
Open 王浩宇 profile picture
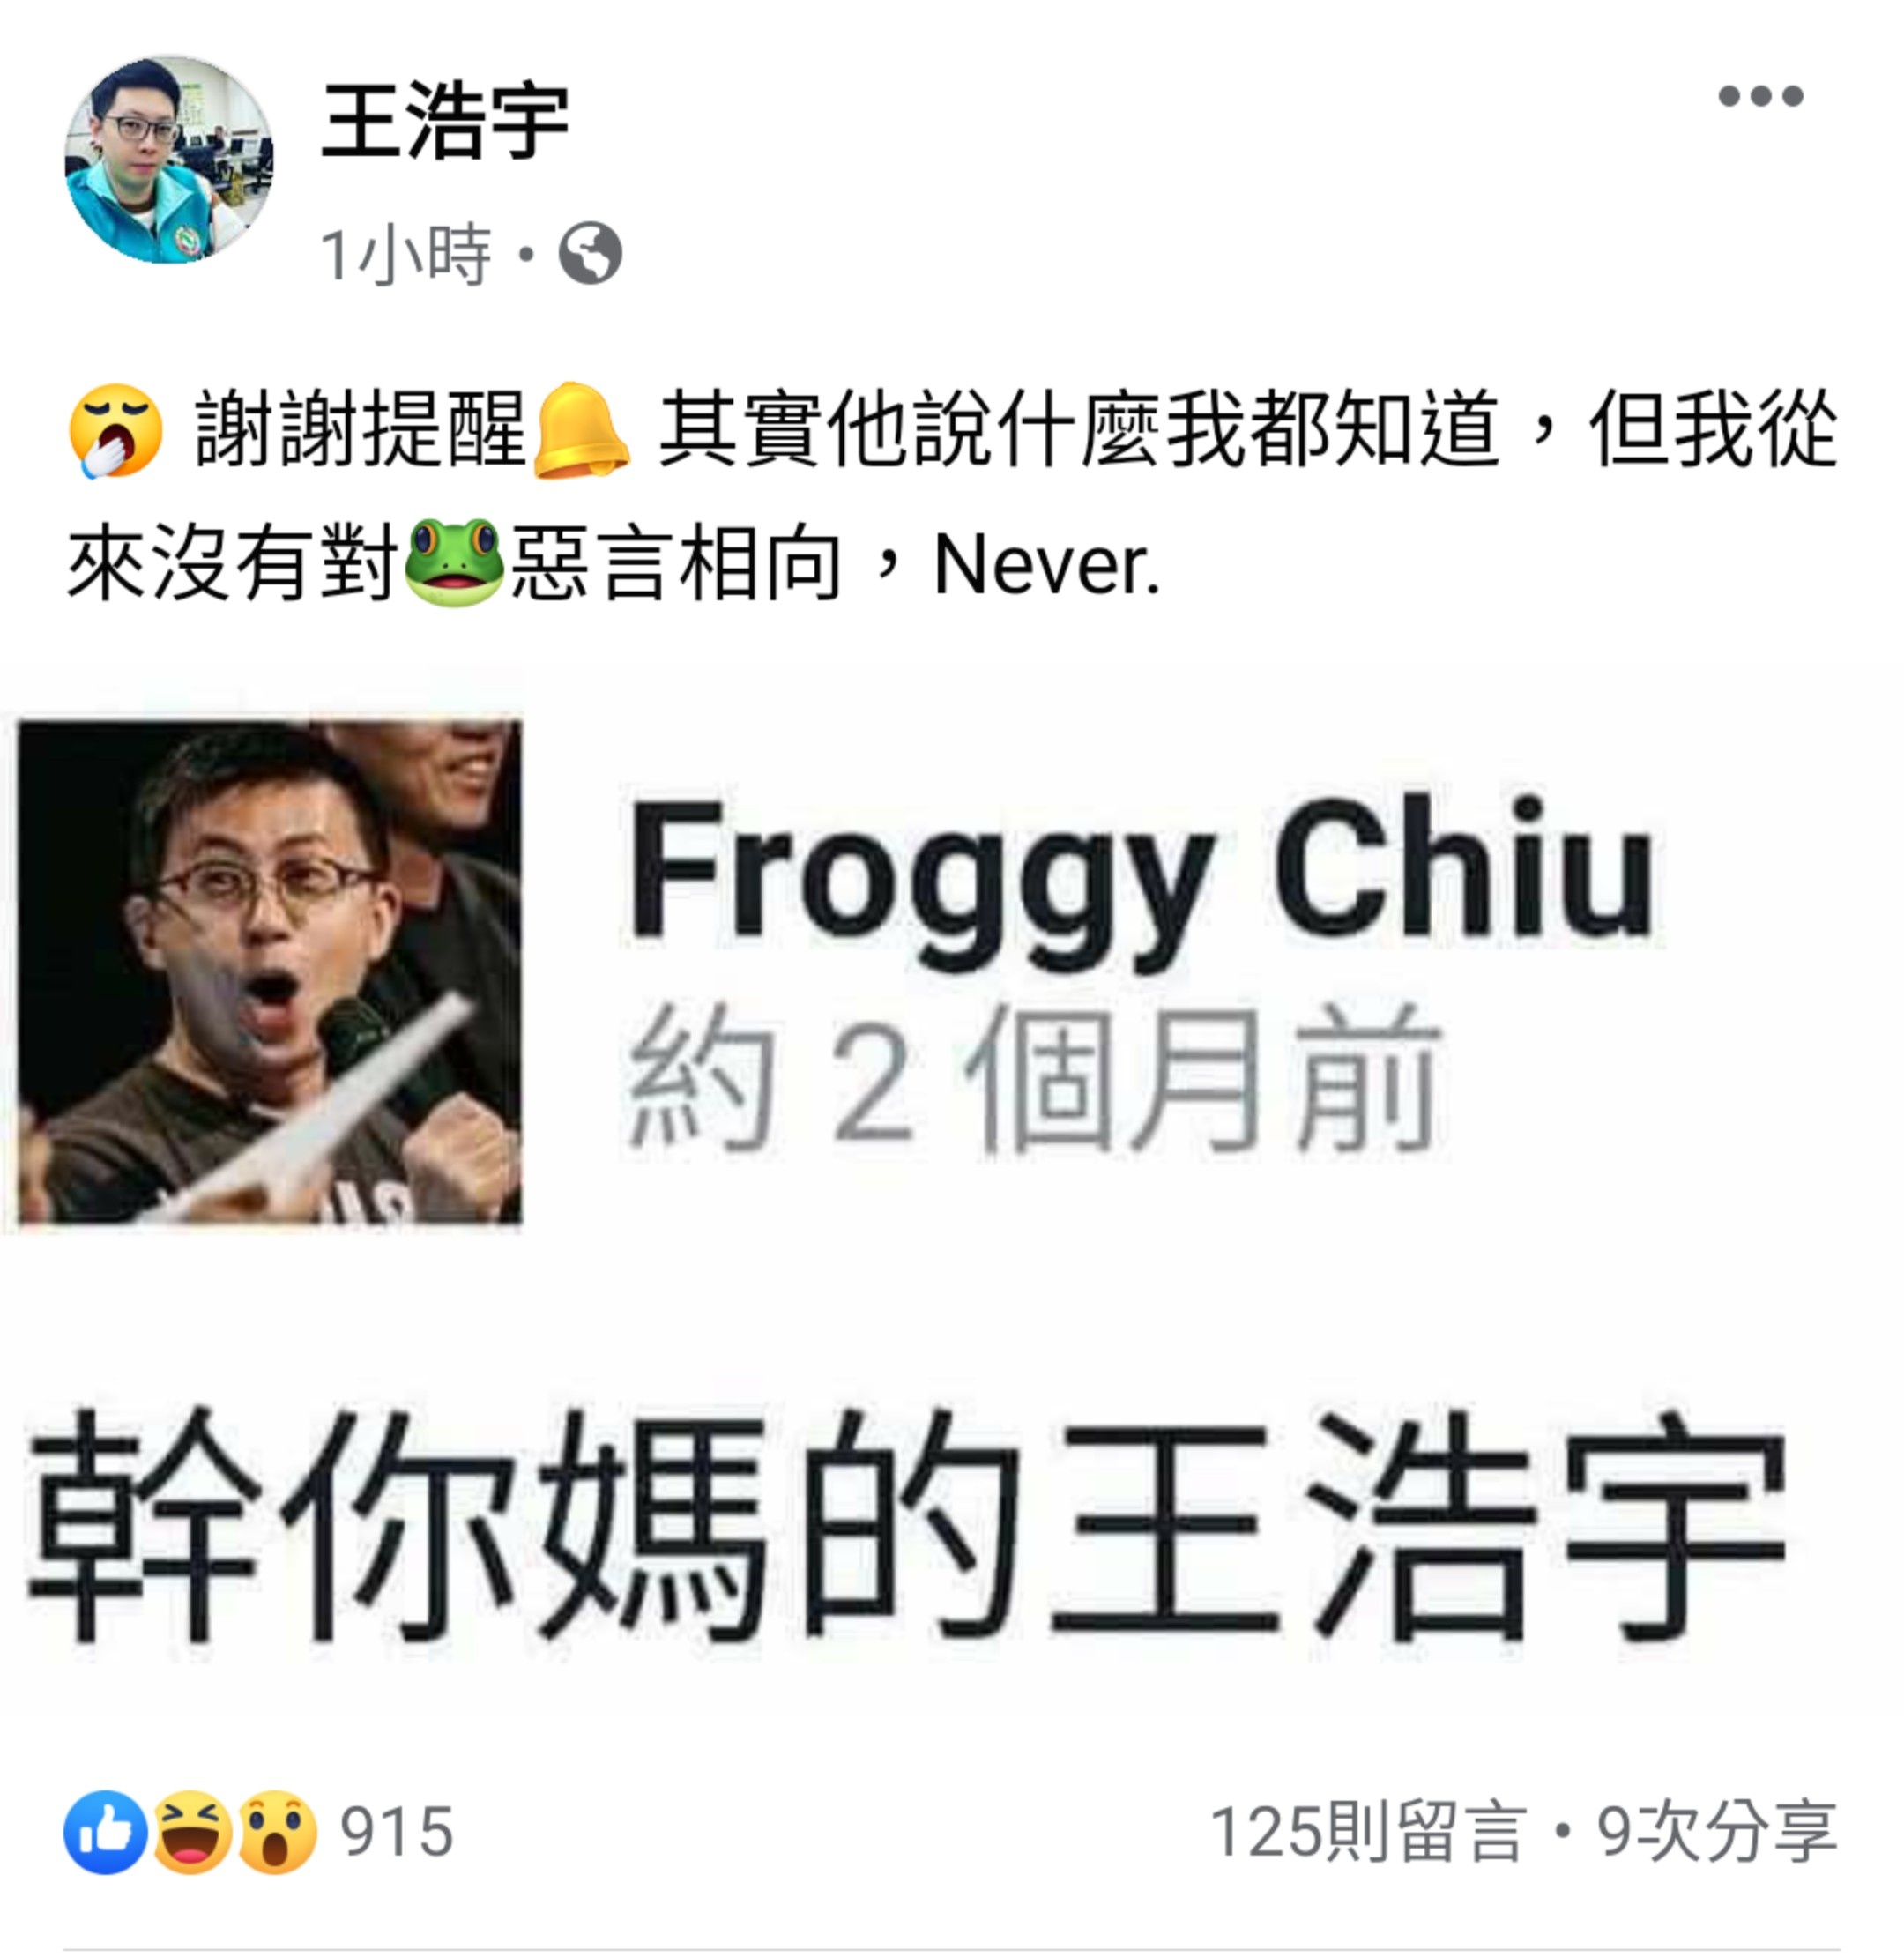coord(169,160)
